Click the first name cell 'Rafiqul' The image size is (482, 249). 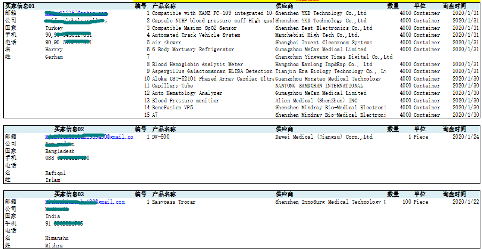56,173
